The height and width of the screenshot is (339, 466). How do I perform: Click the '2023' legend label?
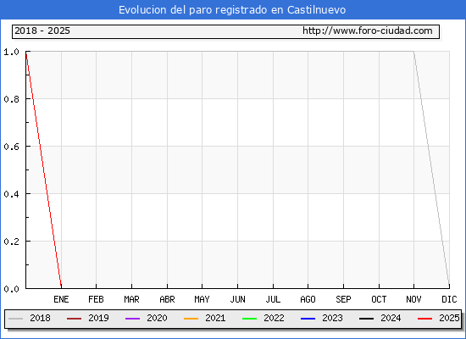pyautogui.click(x=333, y=318)
